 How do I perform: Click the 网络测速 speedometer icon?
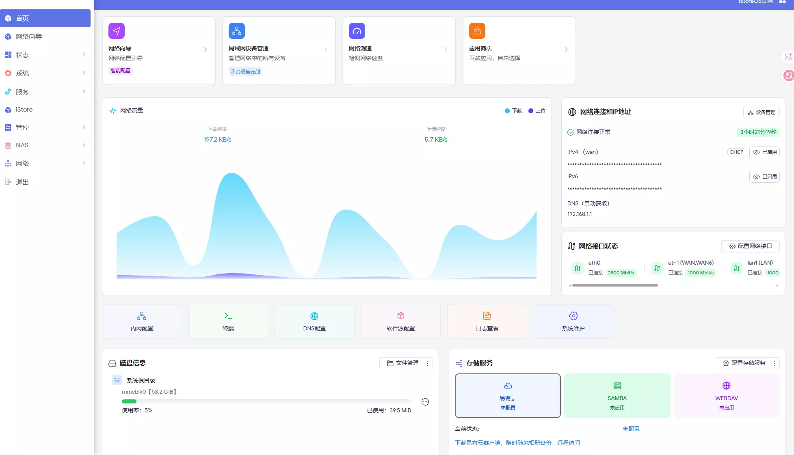click(357, 31)
